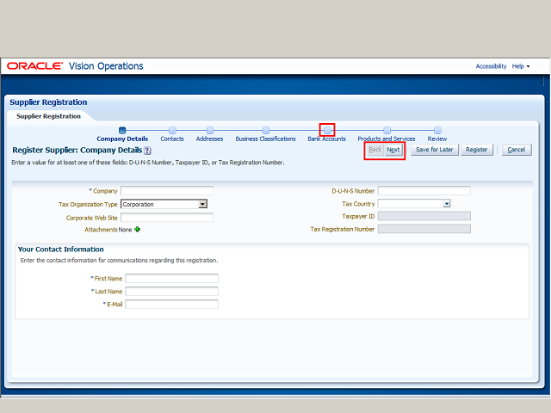Add an attachment with the green plus
Viewport: 551px width, 413px height.
[x=138, y=230]
